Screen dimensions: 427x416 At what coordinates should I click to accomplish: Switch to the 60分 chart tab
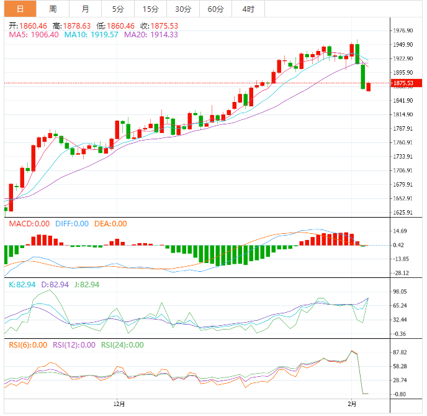[x=215, y=9]
